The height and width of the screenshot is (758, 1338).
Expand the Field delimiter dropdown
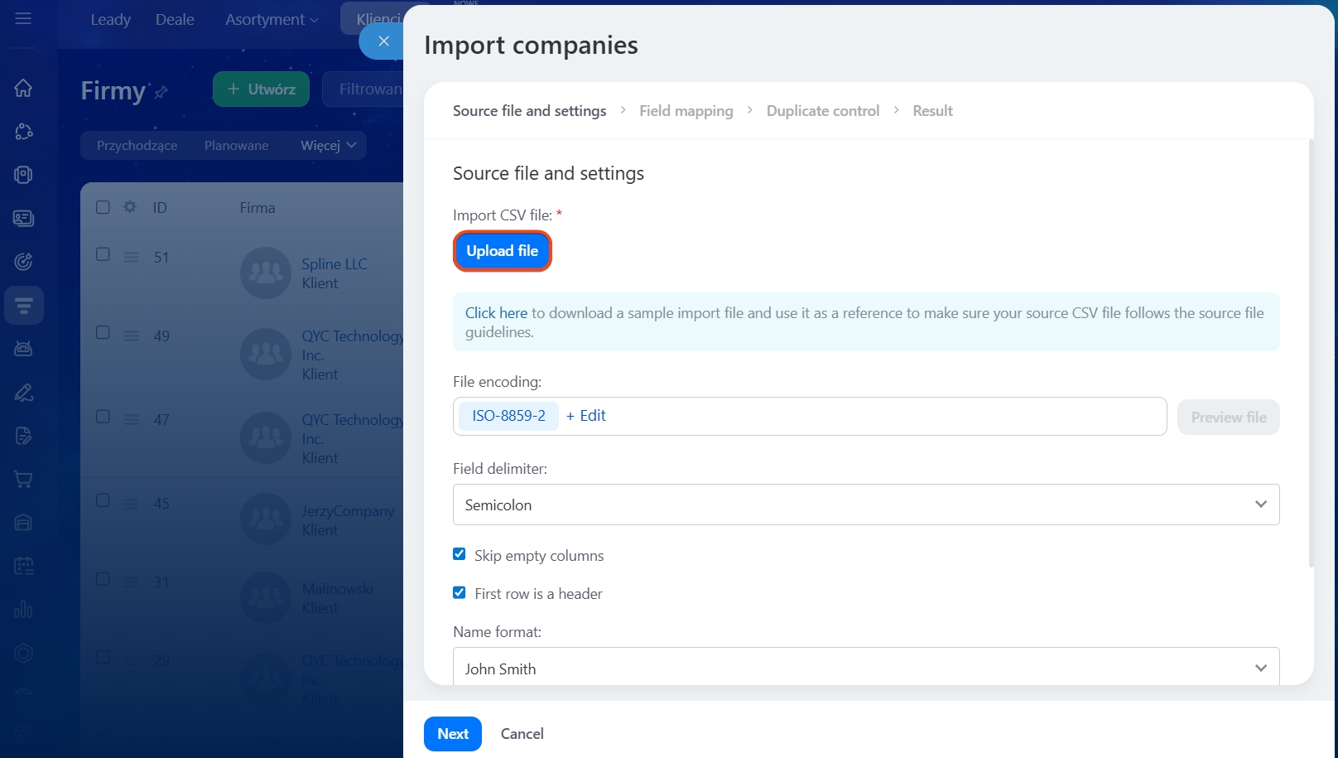865,505
